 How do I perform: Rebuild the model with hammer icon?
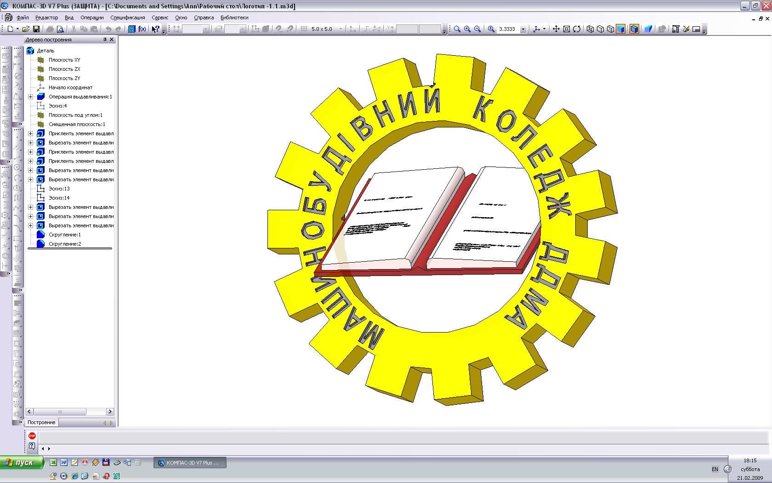(675, 29)
